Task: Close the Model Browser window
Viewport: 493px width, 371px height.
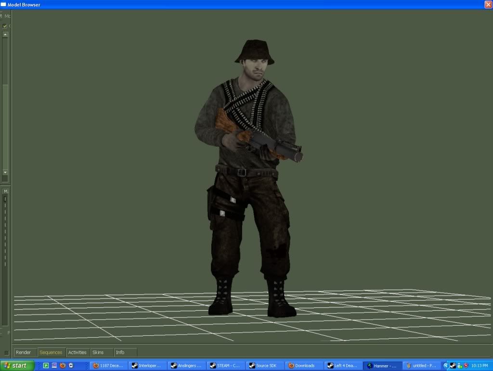Action: (x=488, y=4)
